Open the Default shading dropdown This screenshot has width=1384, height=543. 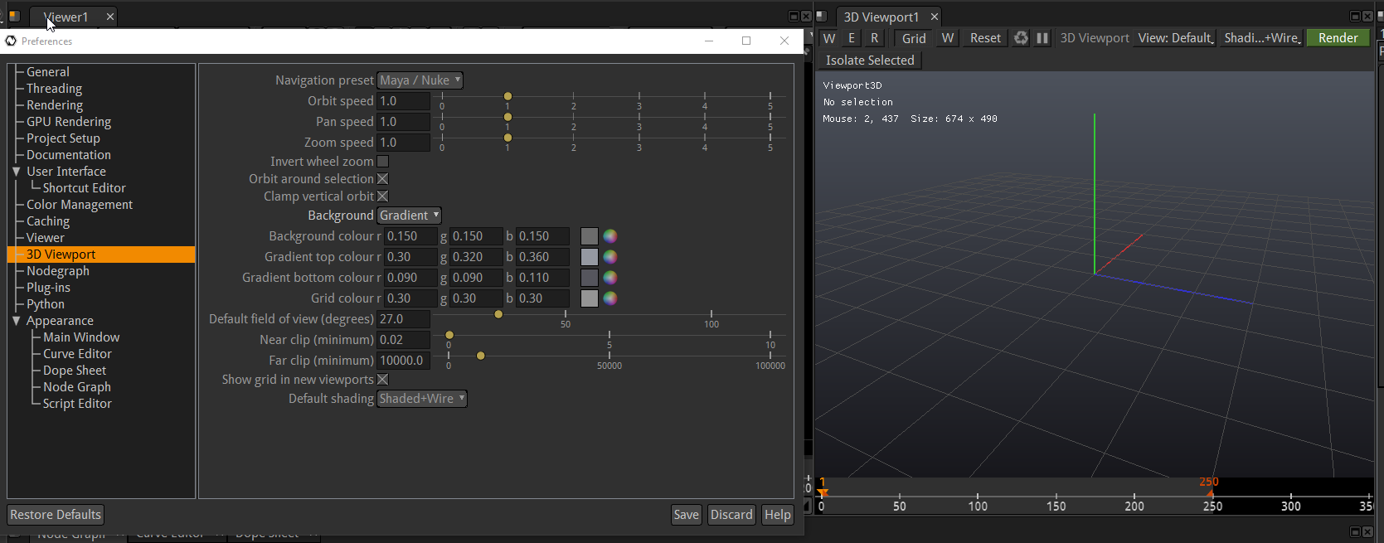pyautogui.click(x=422, y=399)
